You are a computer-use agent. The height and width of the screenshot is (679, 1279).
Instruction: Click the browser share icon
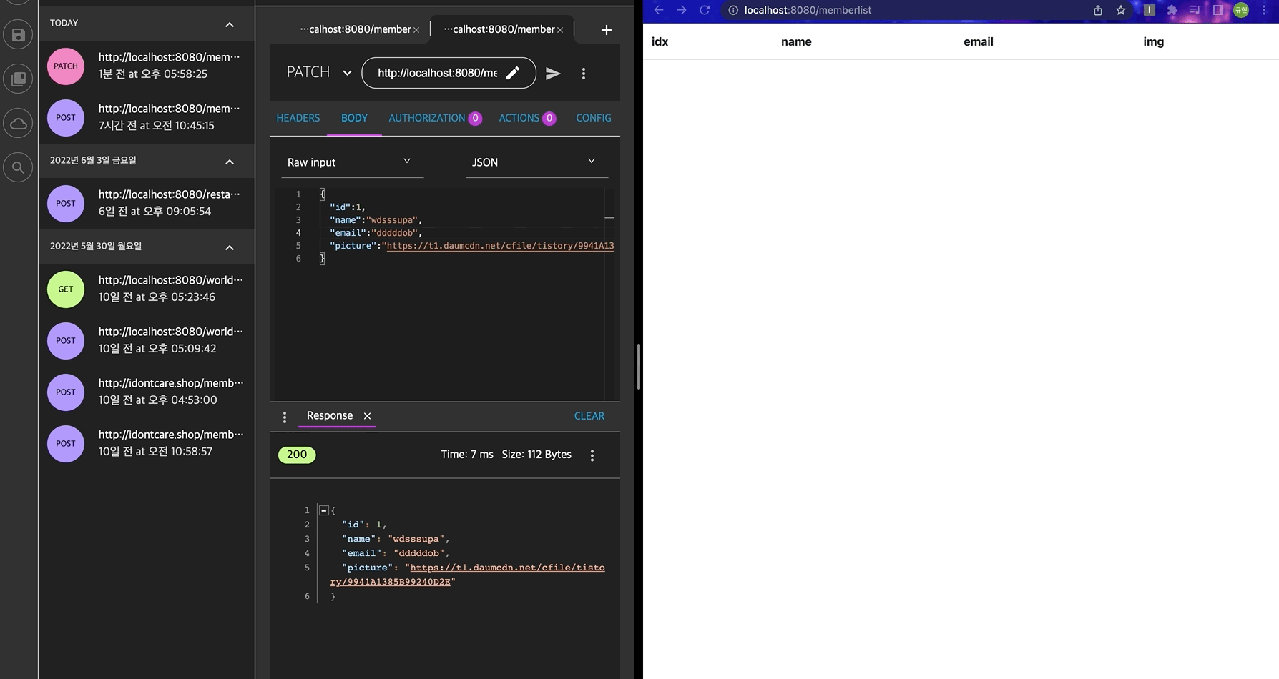pos(1098,10)
